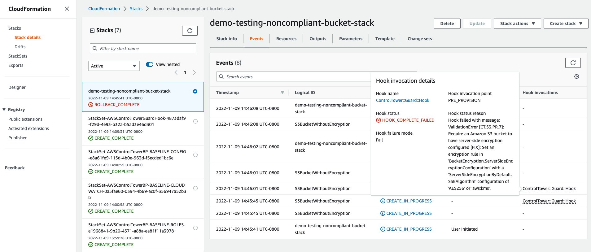This screenshot has width=591, height=252.
Task: Switch to the Stack info tab
Action: point(226,39)
